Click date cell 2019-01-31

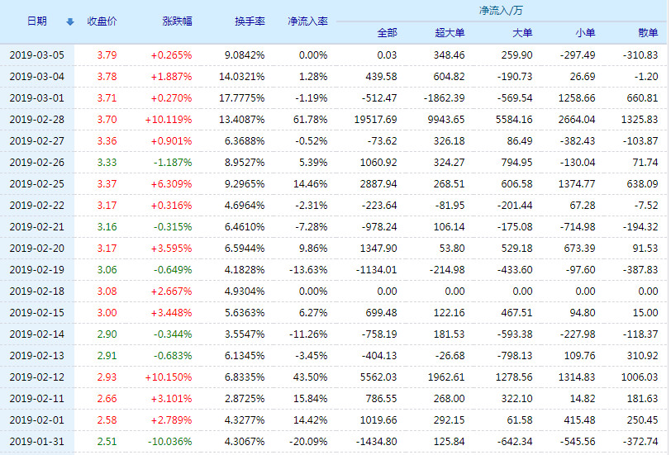click(x=37, y=441)
